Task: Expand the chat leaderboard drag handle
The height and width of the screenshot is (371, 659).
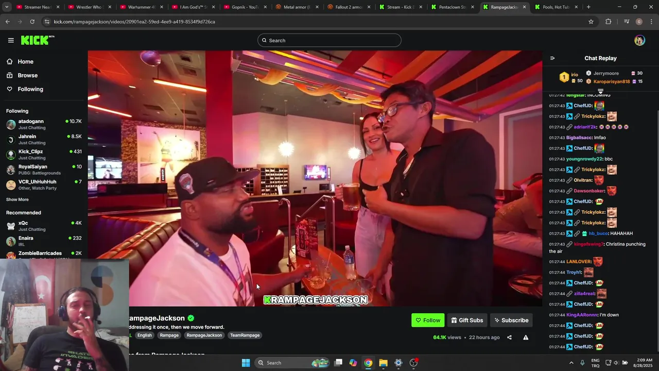Action: click(600, 91)
